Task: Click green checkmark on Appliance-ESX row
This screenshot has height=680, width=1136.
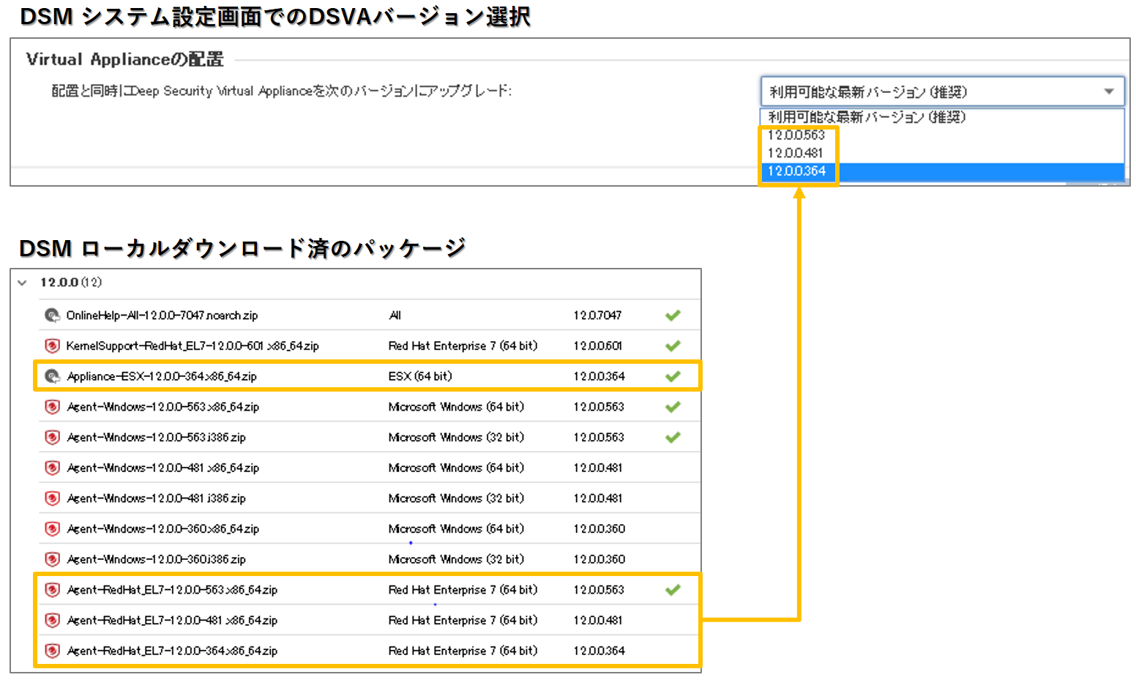Action: tap(673, 376)
